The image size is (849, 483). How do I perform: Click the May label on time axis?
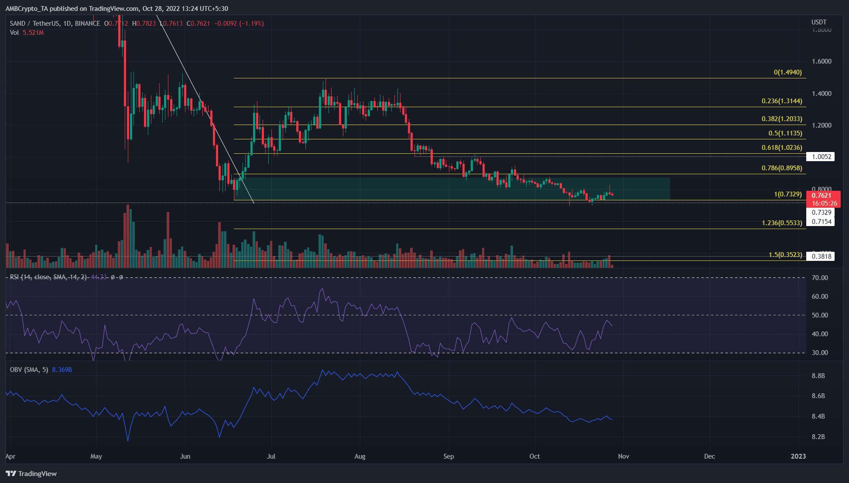tap(96, 456)
